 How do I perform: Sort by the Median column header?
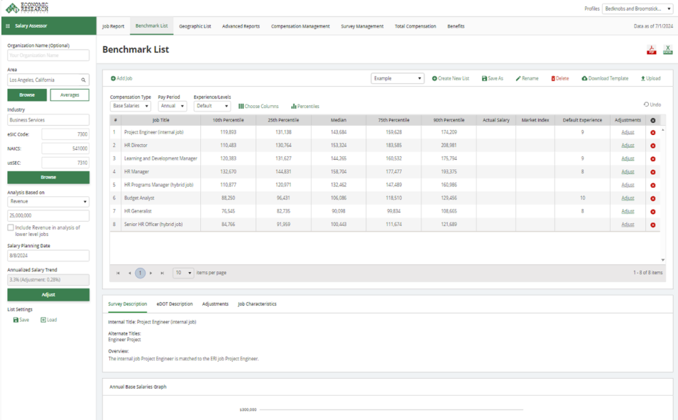click(339, 120)
